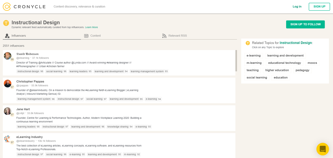
Task: Open Jane Hart profile name
Action: click(23, 109)
